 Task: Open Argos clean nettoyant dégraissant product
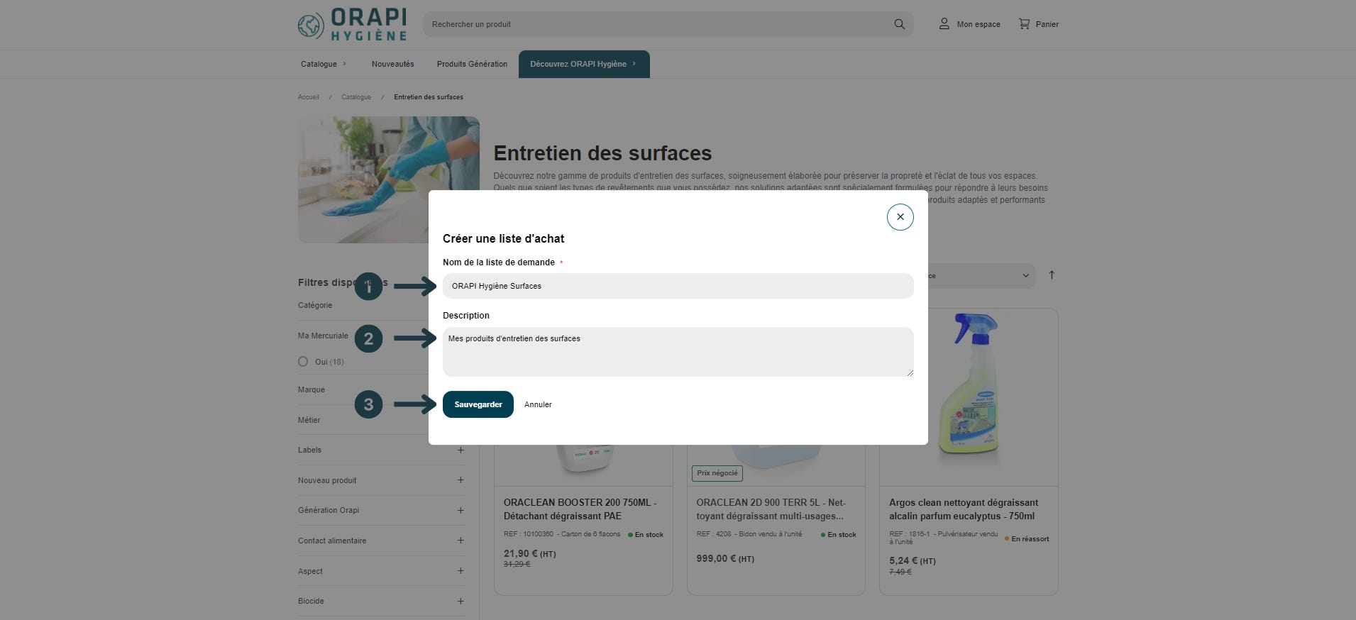[x=963, y=509]
